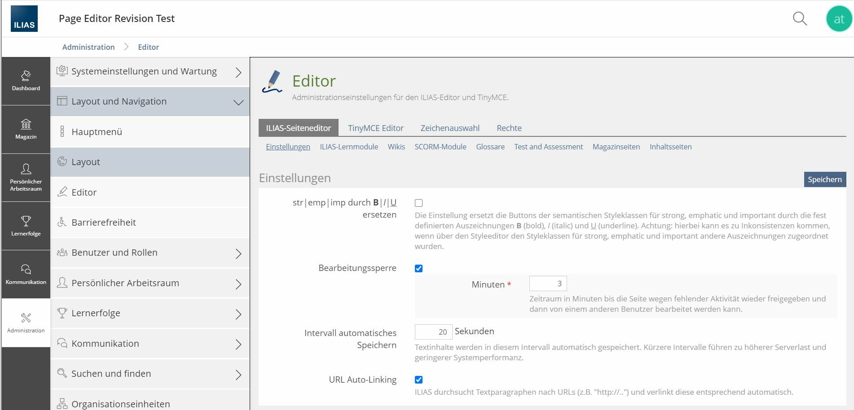
Task: Click the Speichern button
Action: [824, 179]
